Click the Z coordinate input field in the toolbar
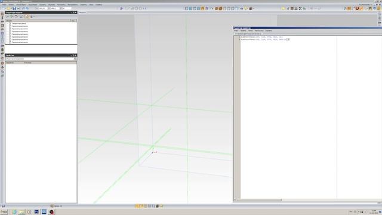Image resolution: width=382 pixels, height=215 pixels. 67,8
